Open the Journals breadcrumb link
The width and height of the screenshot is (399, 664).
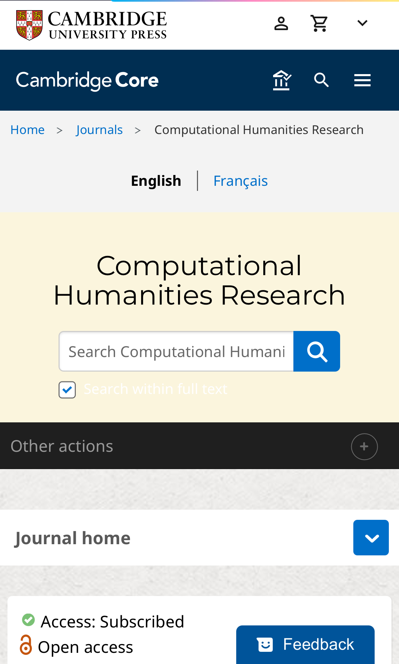tap(99, 130)
